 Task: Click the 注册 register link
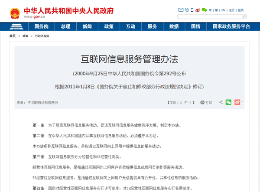(x=231, y=10)
